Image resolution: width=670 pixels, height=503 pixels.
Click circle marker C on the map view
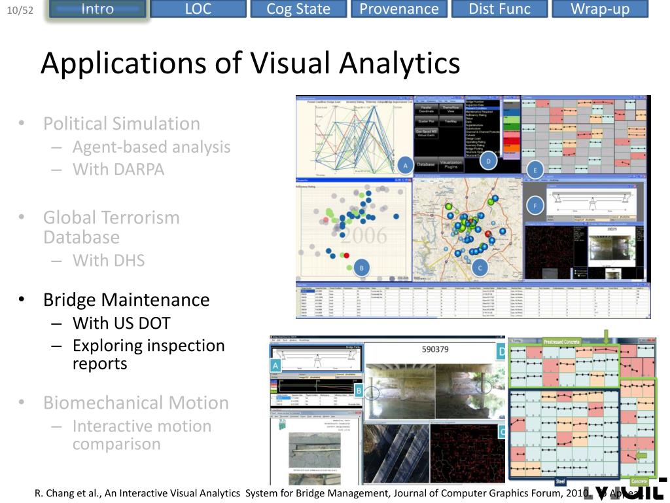pyautogui.click(x=480, y=268)
